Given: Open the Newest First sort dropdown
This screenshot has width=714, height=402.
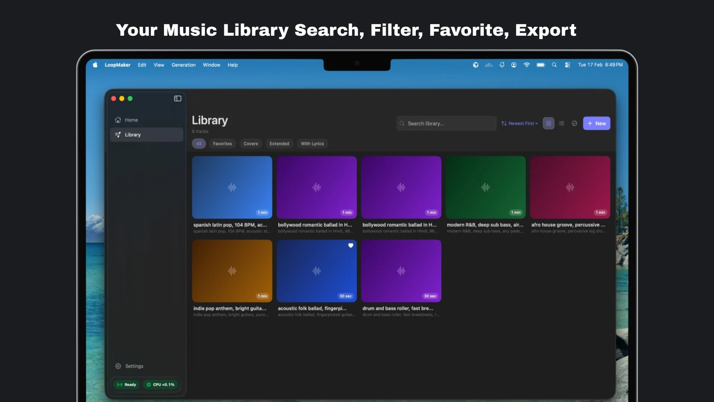Looking at the screenshot, I should pos(520,124).
